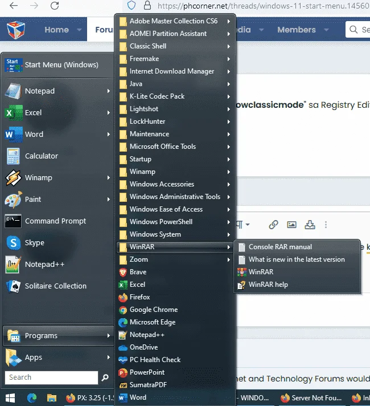Launch Brave browser from Programs
The width and height of the screenshot is (370, 406).
(x=175, y=272)
